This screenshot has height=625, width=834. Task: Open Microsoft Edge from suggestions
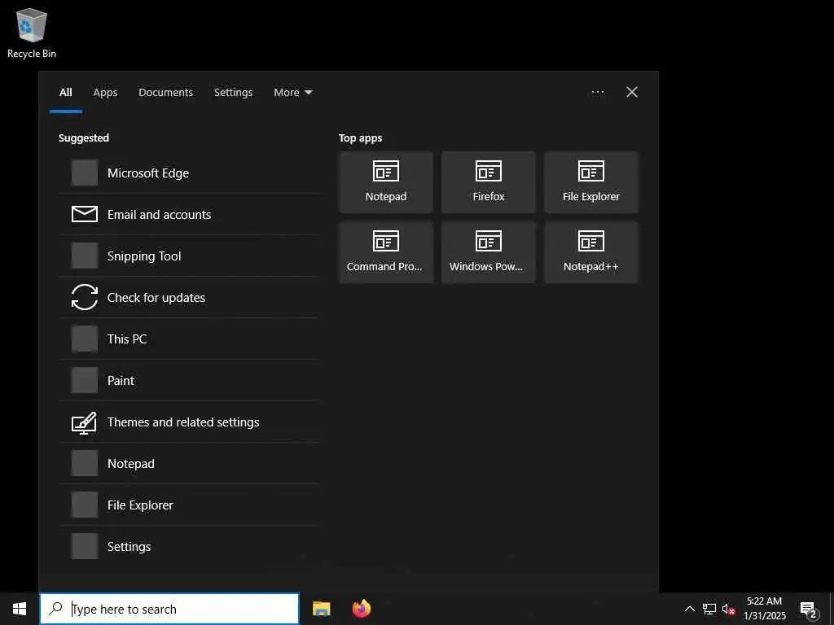tap(189, 173)
